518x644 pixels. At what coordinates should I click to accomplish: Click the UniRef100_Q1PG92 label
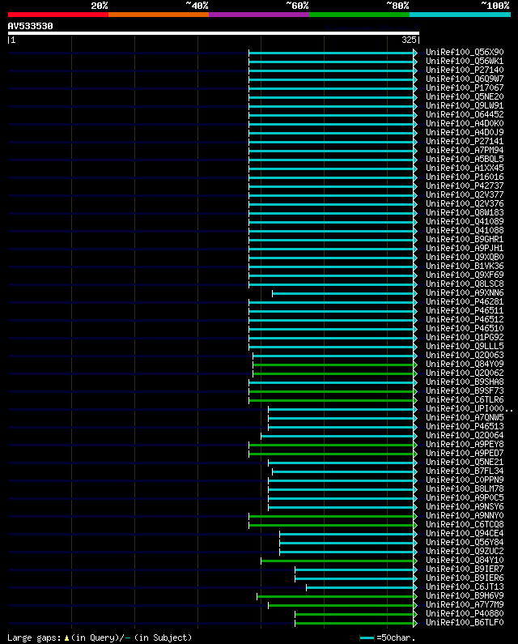pos(465,337)
